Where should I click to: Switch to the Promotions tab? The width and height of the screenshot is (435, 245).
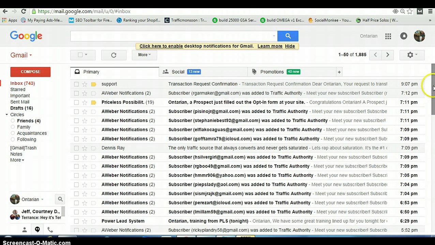pos(292,72)
